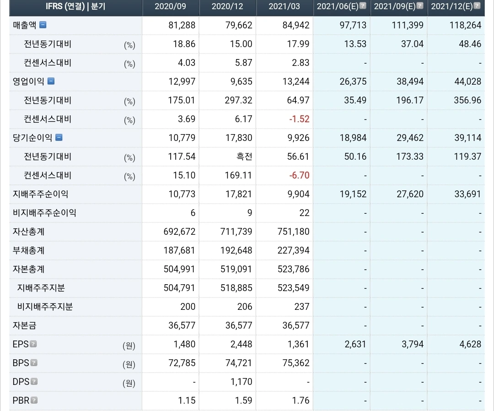This screenshot has height=411, width=494.
Task: Select estimated net income 39,114
Action: 467,138
